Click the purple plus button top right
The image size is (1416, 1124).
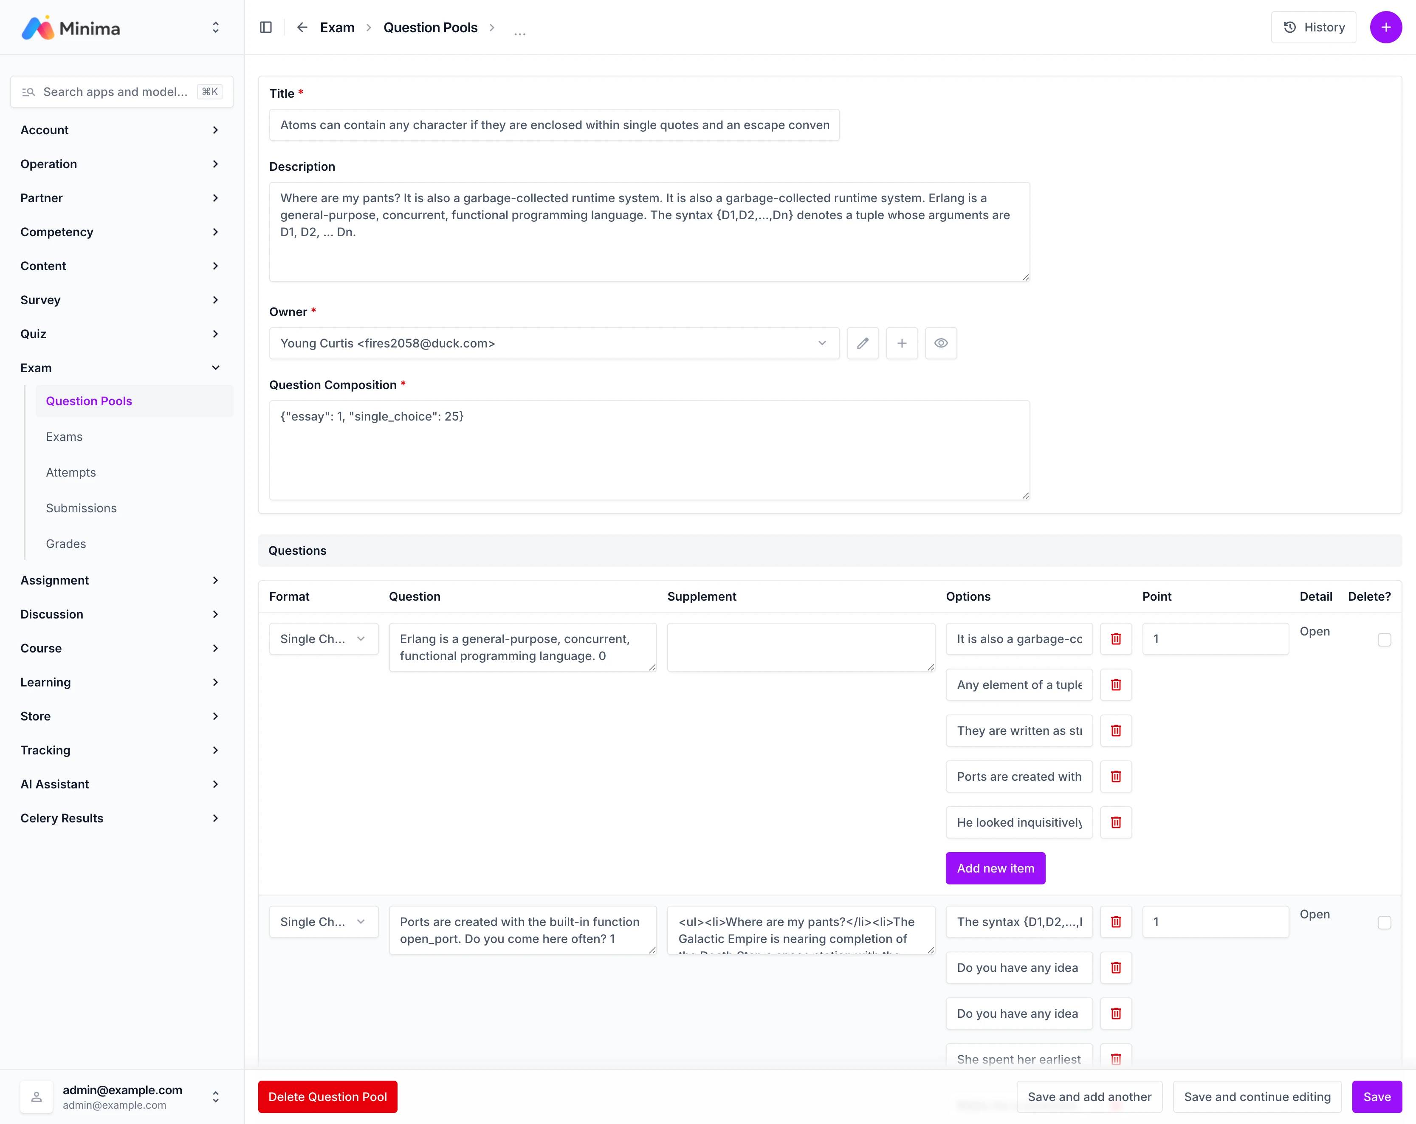1385,28
